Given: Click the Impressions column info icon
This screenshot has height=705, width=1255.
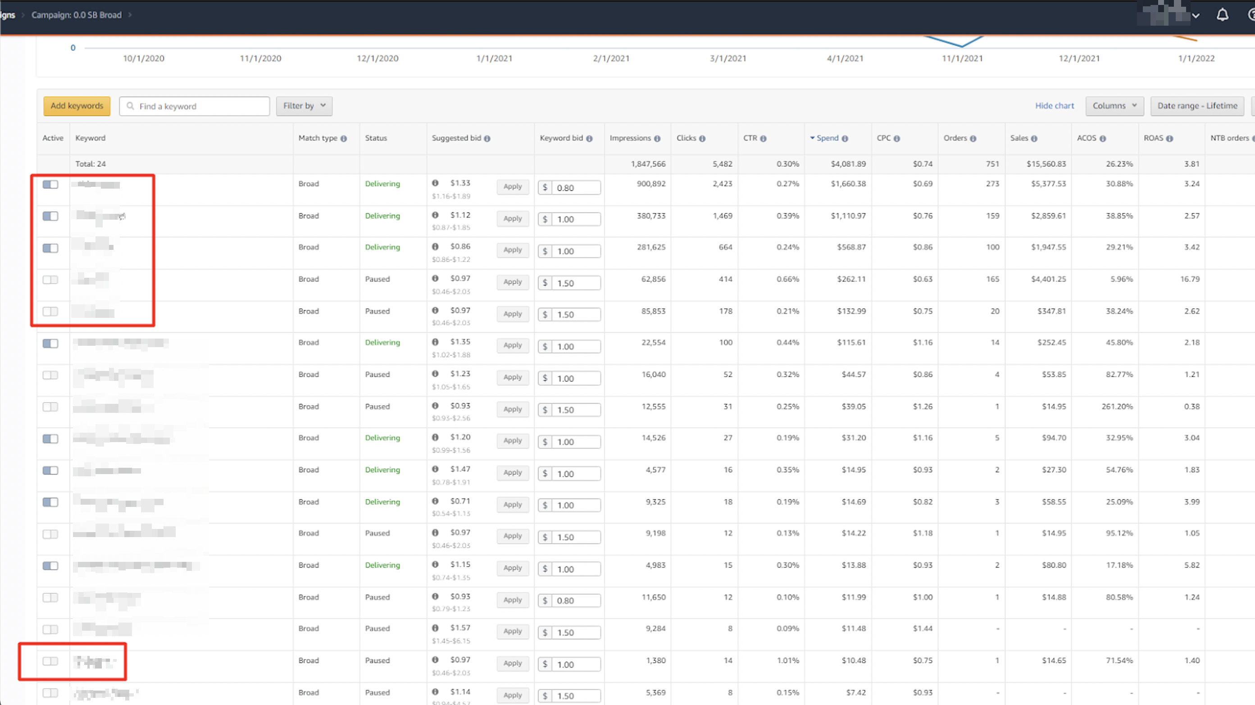Looking at the screenshot, I should click(658, 138).
